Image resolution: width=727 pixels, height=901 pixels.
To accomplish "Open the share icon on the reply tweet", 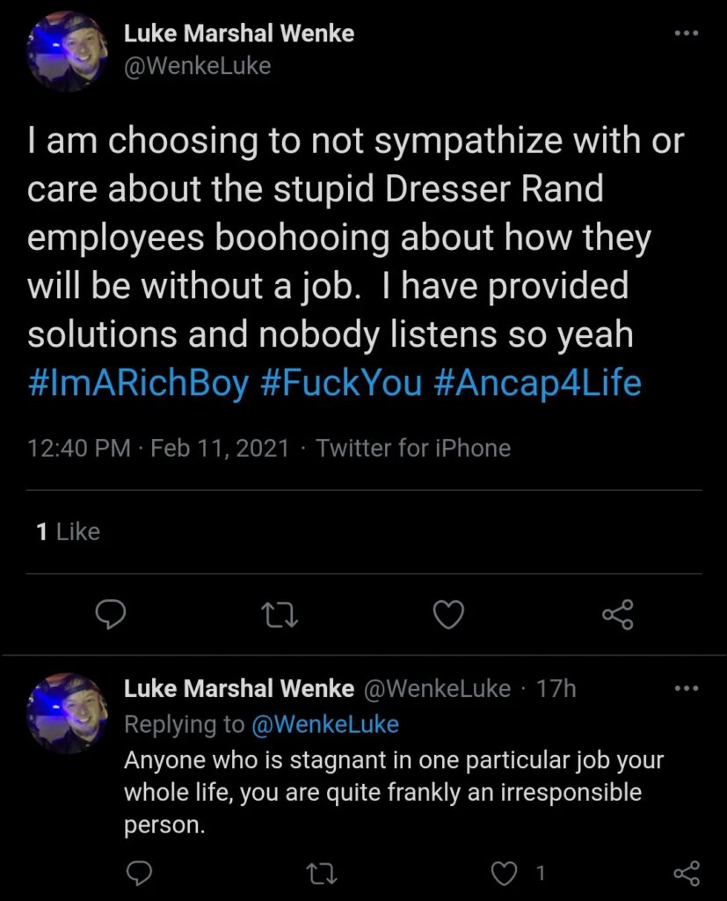I will 687,874.
